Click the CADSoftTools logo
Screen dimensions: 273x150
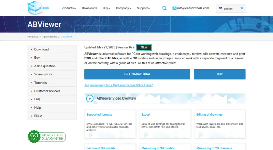38,8
